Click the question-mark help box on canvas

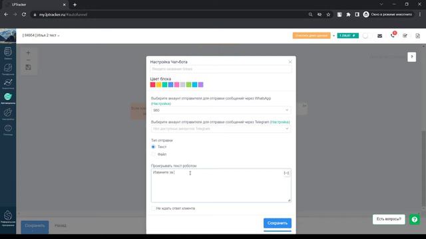[x=411, y=57]
